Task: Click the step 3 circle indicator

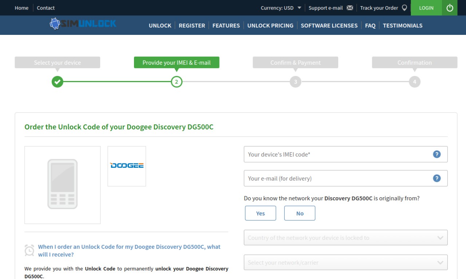Action: pyautogui.click(x=296, y=82)
